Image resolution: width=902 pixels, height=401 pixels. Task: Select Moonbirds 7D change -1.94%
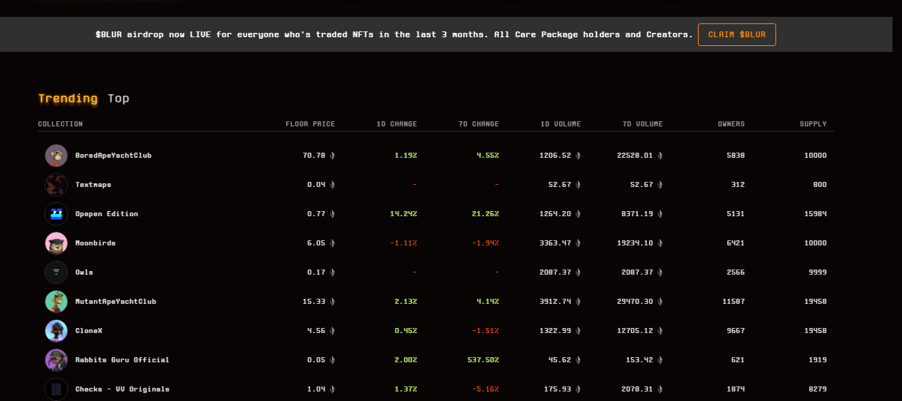point(485,243)
